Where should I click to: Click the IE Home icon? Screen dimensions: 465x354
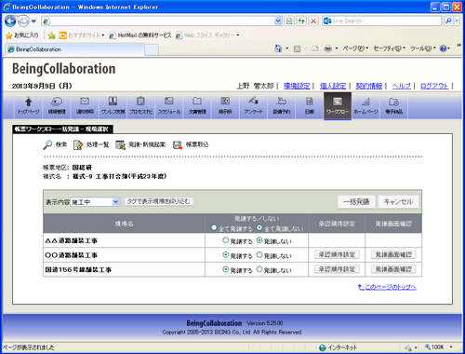[278, 48]
